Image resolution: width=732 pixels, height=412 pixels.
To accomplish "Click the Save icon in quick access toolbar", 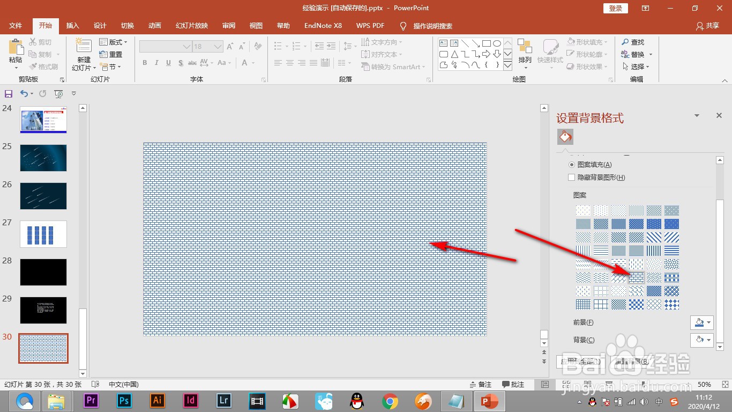I will 9,93.
